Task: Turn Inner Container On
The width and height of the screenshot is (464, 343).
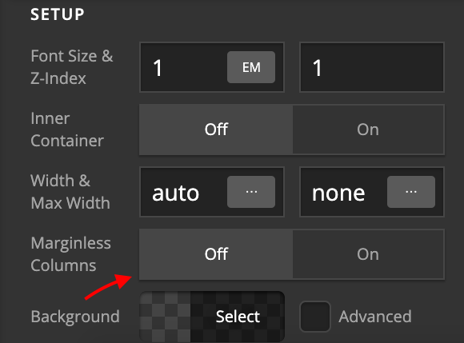Action: tap(369, 130)
